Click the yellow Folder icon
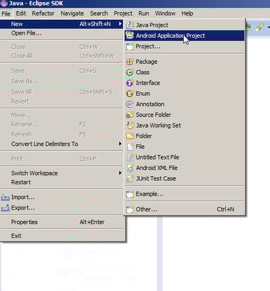270x291 pixels. click(x=130, y=136)
